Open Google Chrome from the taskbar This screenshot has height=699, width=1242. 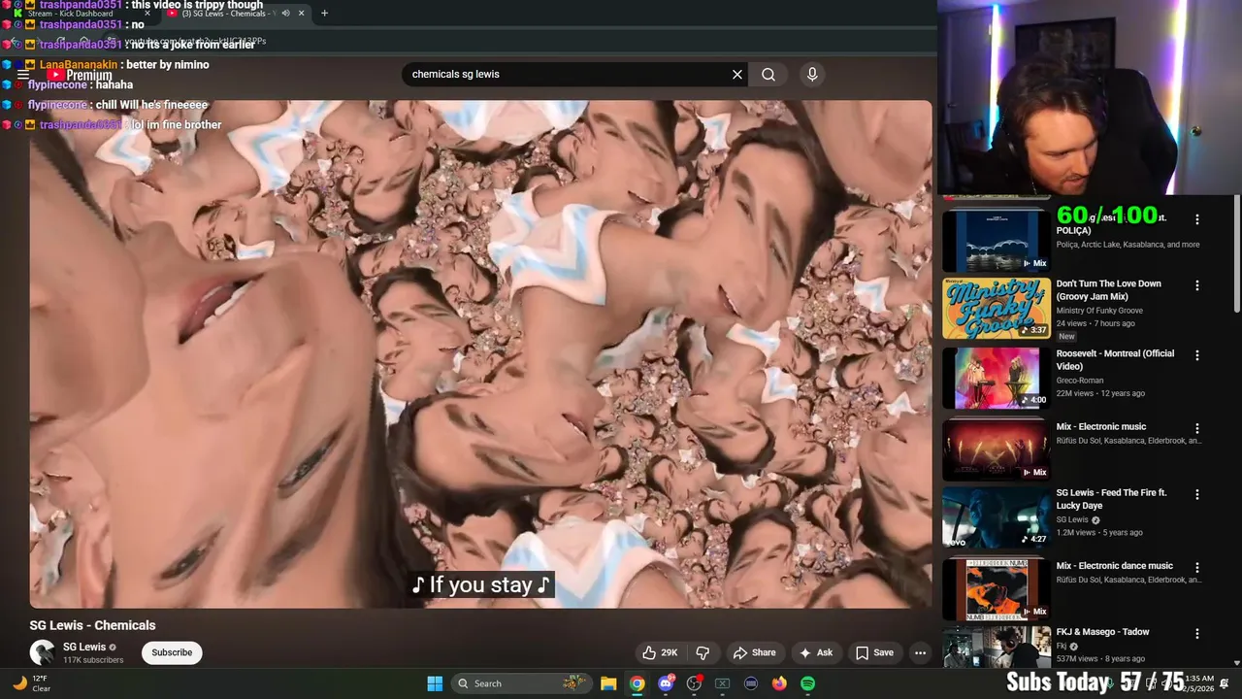click(x=637, y=683)
